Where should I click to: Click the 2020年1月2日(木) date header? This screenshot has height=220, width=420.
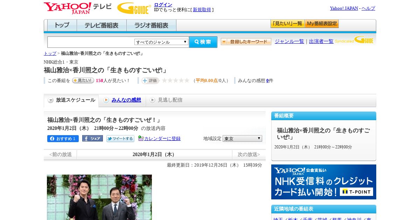(154, 154)
